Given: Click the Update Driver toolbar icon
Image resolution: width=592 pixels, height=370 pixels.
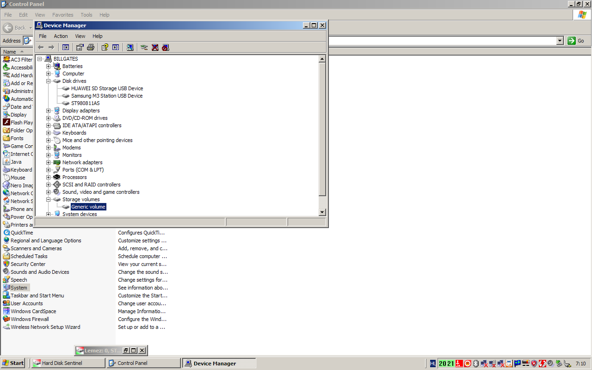Looking at the screenshot, I should pyautogui.click(x=144, y=47).
